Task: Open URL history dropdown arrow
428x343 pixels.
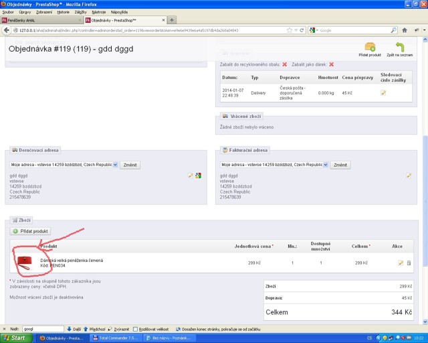Action: (296, 30)
